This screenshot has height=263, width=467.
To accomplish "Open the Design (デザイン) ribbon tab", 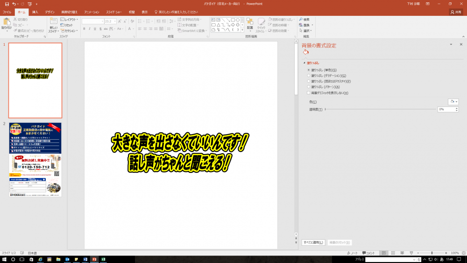I will (x=50, y=12).
